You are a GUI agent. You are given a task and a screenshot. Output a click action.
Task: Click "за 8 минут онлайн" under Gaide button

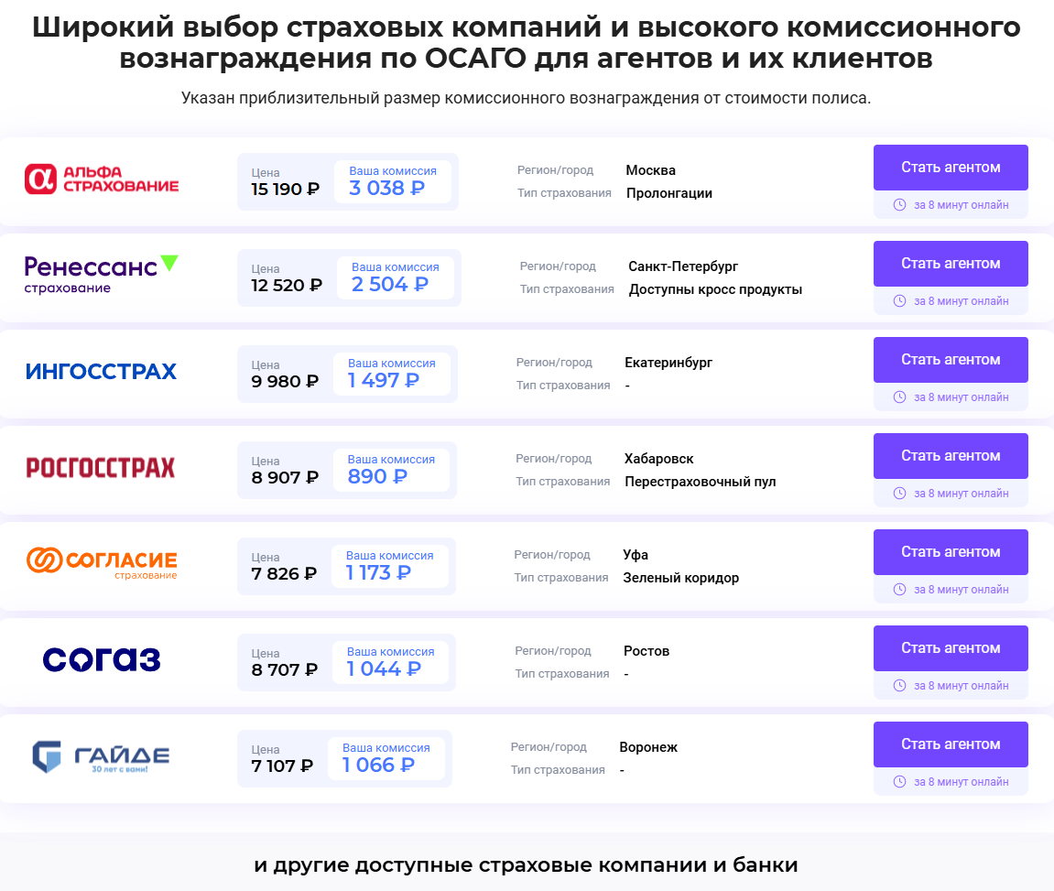point(961,782)
